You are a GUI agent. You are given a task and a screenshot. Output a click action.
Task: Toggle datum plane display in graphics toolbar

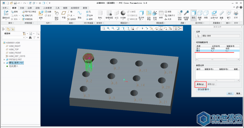click(156, 28)
